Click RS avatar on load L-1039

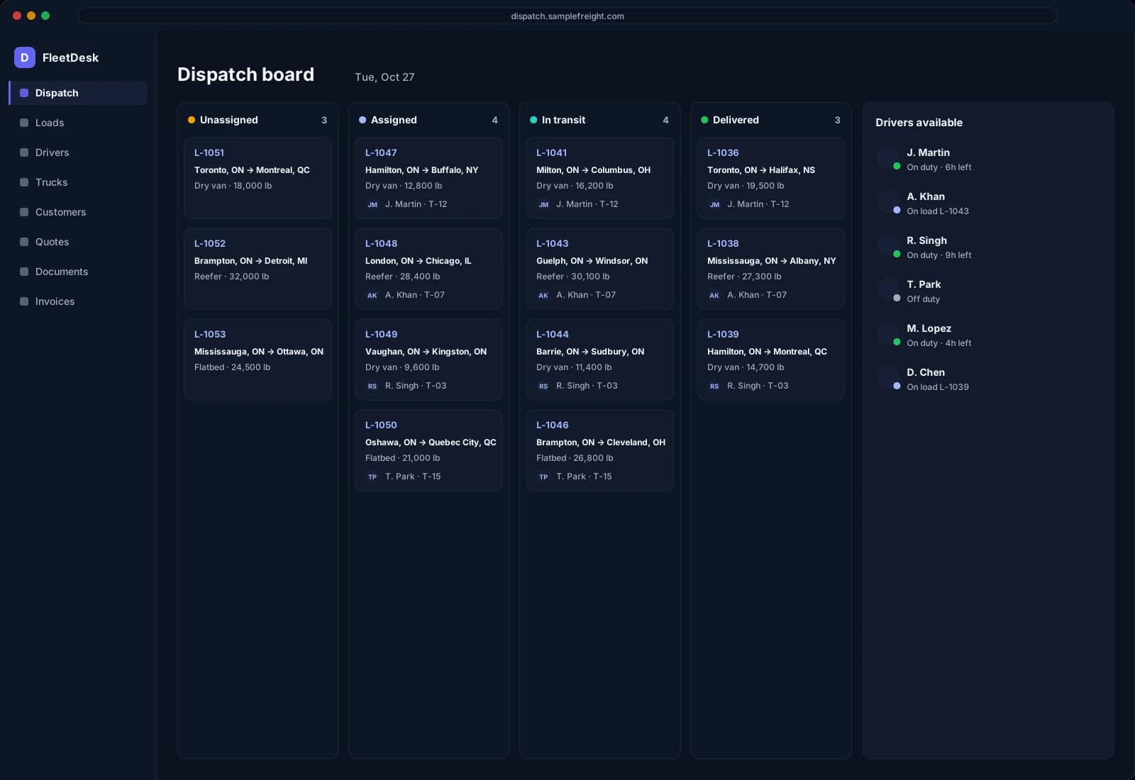click(714, 386)
